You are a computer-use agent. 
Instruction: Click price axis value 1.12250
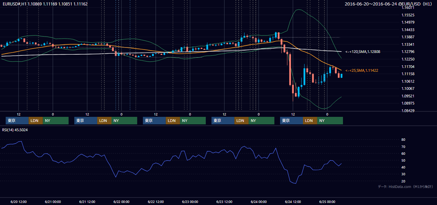click(x=408, y=59)
